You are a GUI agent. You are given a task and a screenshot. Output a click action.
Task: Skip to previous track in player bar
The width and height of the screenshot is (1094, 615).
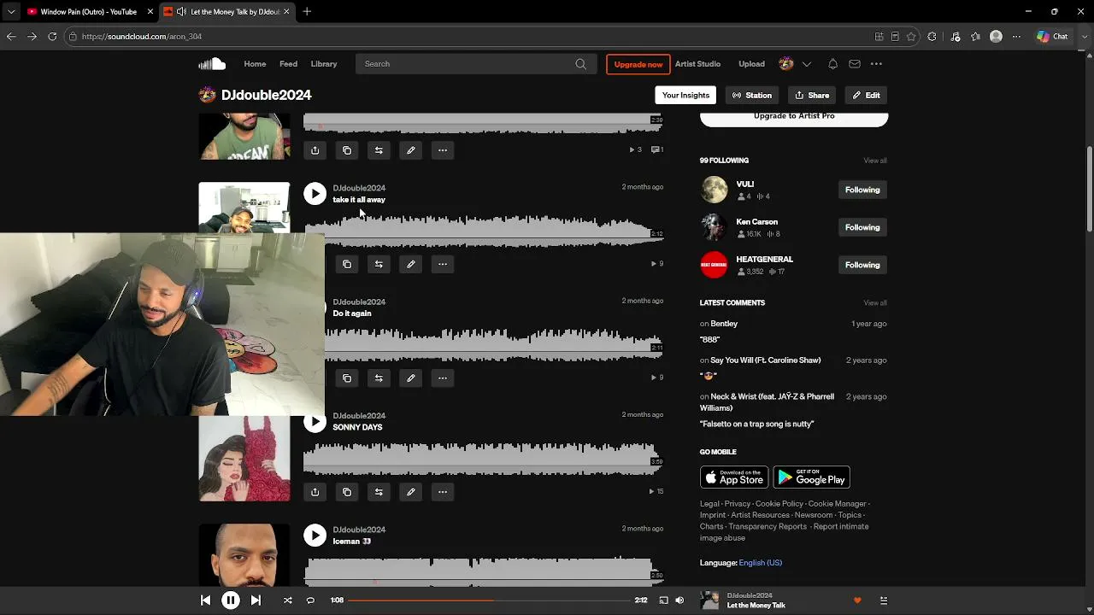coord(205,600)
